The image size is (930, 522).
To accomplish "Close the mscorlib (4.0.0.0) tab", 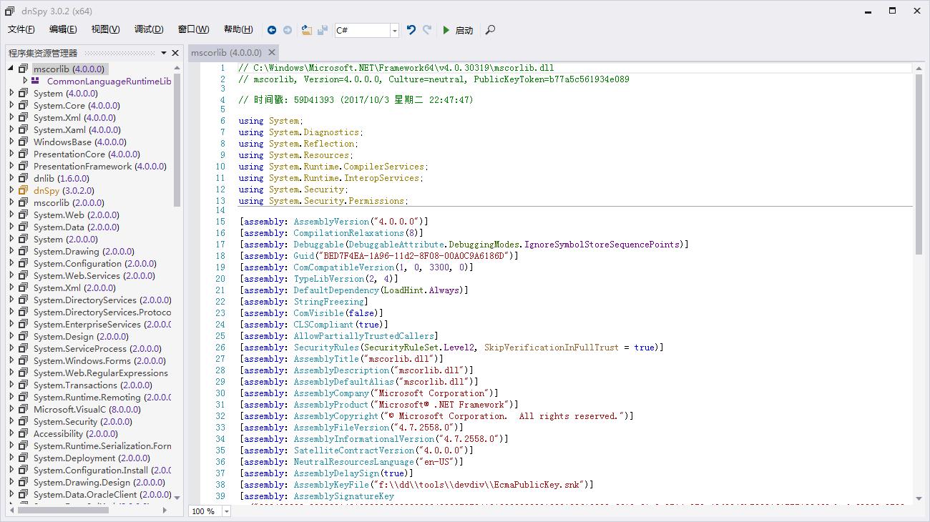I will click(272, 52).
